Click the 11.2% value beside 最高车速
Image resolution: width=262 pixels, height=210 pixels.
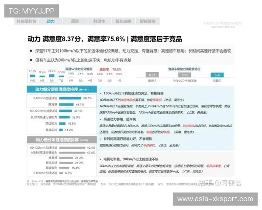click(x=69, y=130)
